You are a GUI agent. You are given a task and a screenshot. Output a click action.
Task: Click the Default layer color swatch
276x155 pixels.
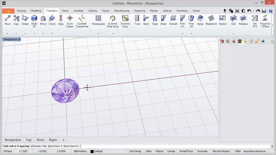(92, 151)
